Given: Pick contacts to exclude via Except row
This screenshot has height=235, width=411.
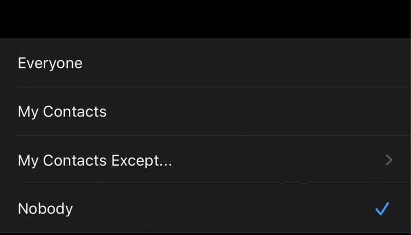Looking at the screenshot, I should pos(206,161).
